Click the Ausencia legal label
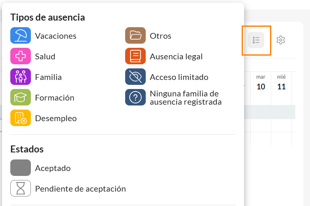 [176, 56]
